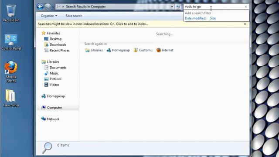This screenshot has height=157, width=279.
Task: Select Computer in navigation pane
Action: tap(54, 108)
